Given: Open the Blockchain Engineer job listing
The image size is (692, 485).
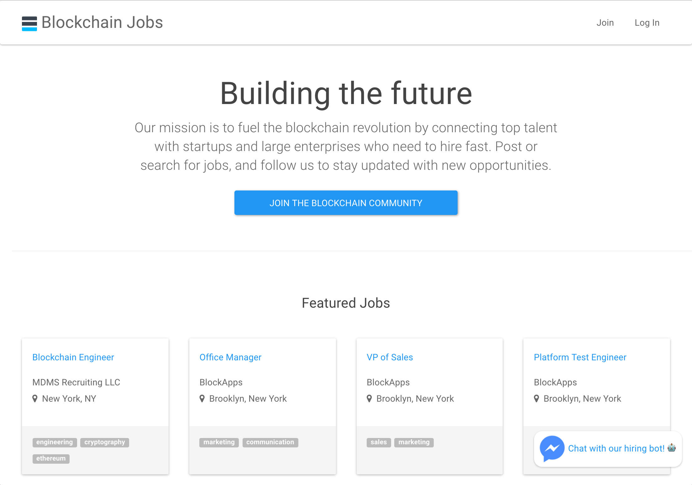Looking at the screenshot, I should [73, 357].
